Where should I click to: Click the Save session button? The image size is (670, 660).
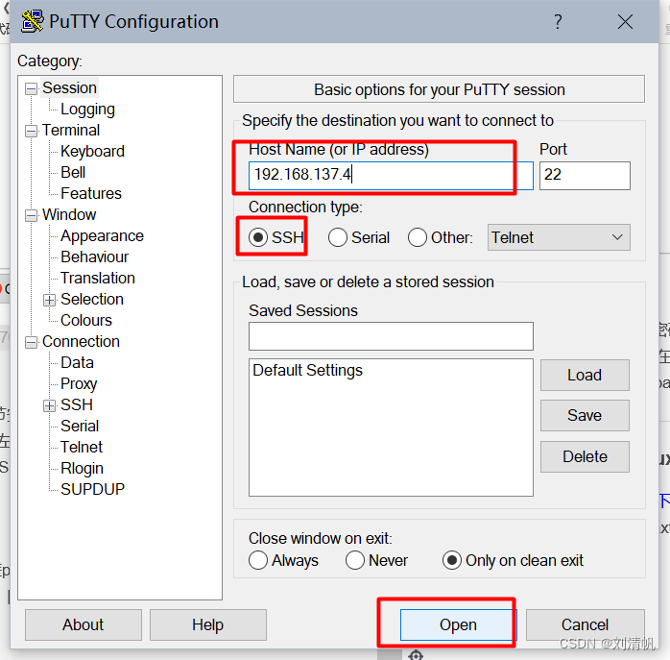[x=585, y=415]
